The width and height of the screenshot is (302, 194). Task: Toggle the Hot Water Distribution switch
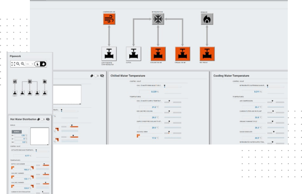(x=43, y=119)
